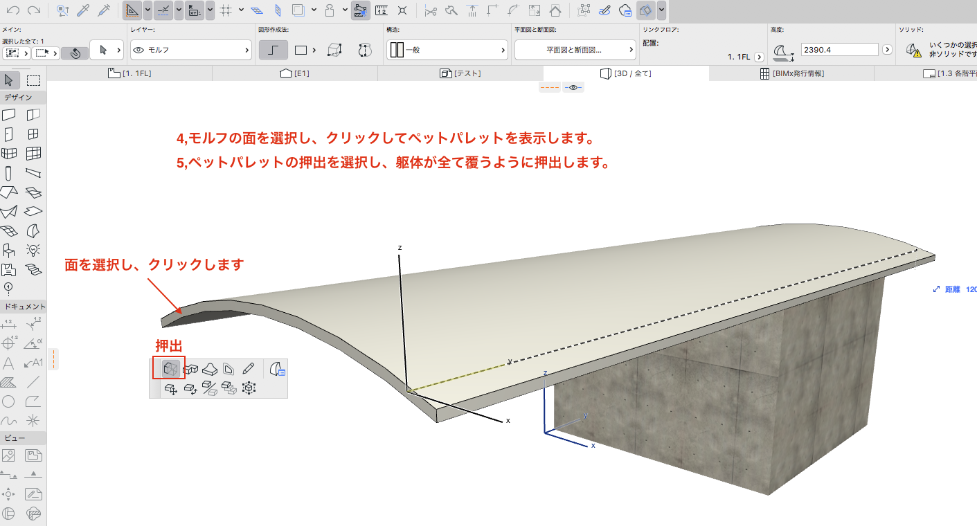Click the Measure ruler tool icon
This screenshot has height=526, width=977.
[x=381, y=10]
